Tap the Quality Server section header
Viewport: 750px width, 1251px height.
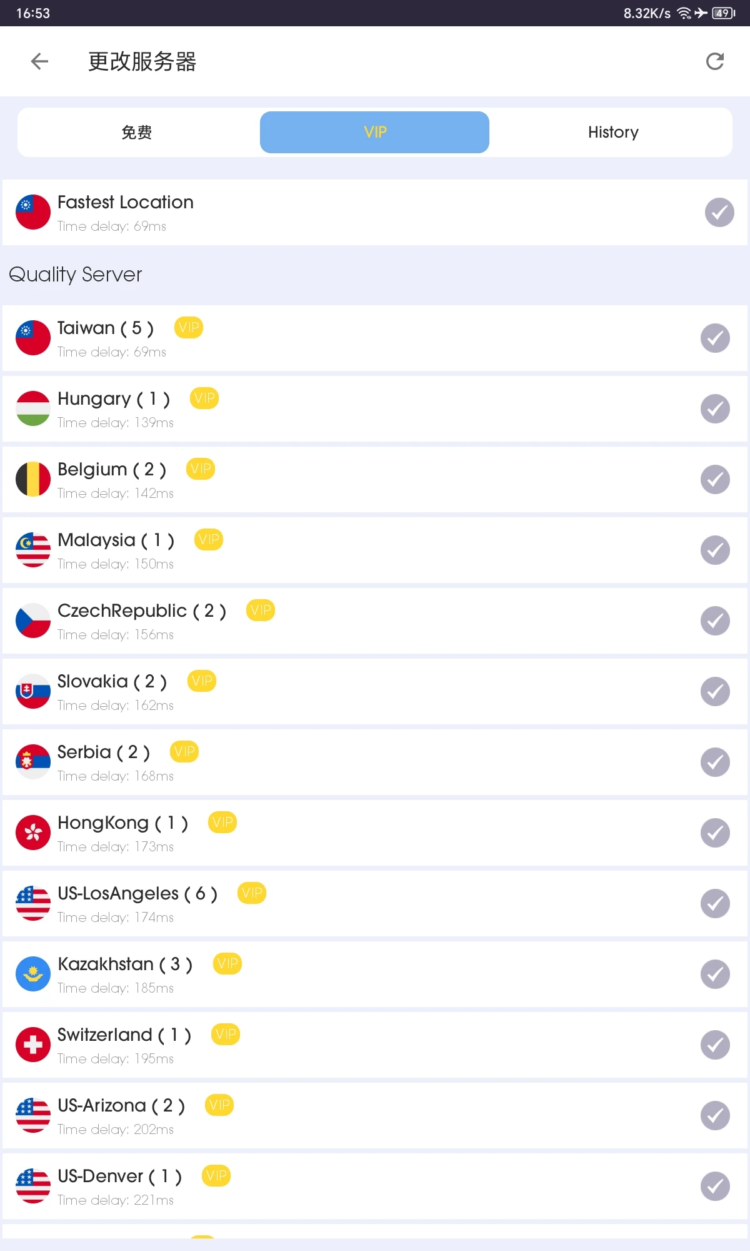click(76, 275)
